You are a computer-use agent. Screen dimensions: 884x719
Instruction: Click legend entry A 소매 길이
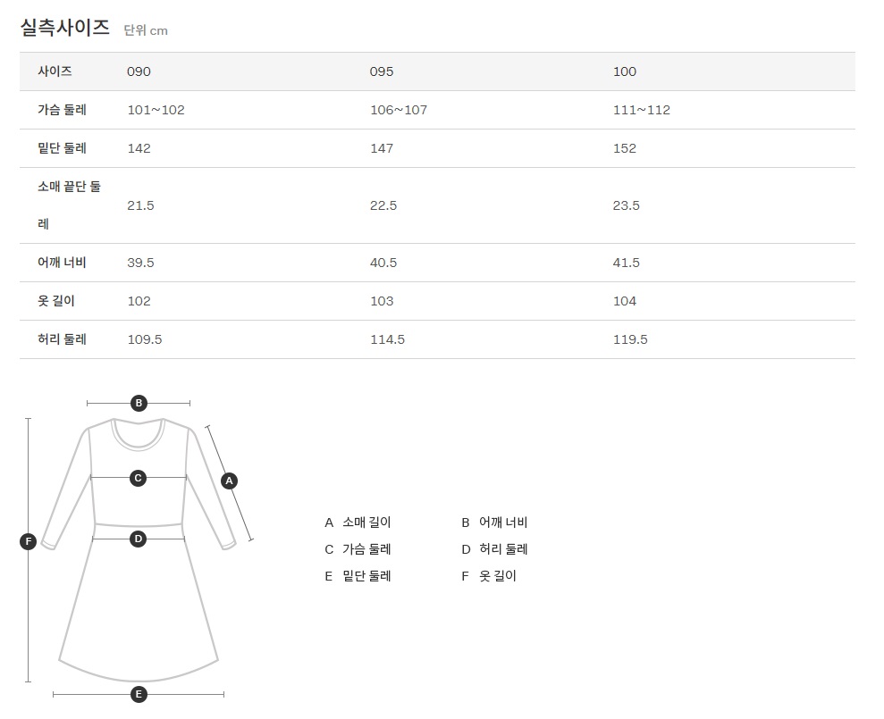point(358,523)
